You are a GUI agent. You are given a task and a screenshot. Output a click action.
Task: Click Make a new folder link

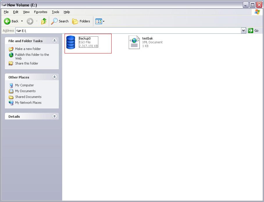[x=28, y=49]
